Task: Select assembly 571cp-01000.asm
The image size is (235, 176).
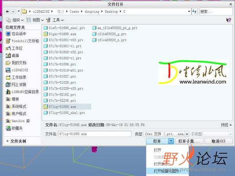Action: (67, 107)
